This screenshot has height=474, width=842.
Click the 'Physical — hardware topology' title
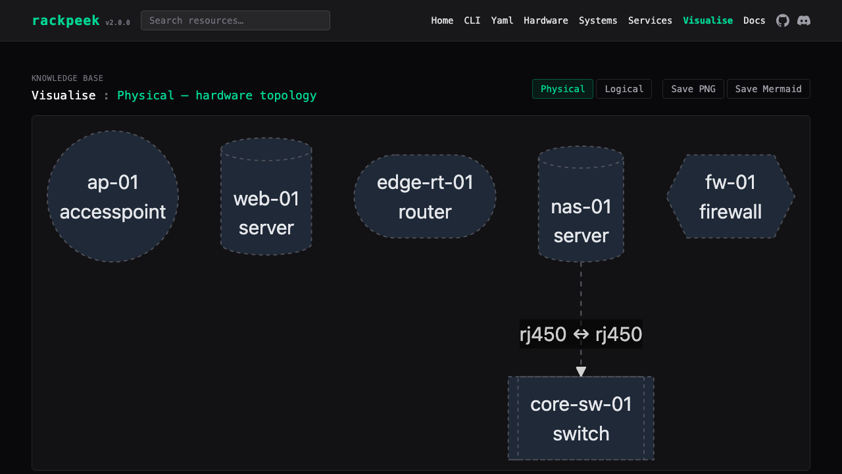[x=217, y=95]
